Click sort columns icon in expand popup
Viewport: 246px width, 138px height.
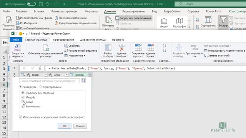pos(83,81)
